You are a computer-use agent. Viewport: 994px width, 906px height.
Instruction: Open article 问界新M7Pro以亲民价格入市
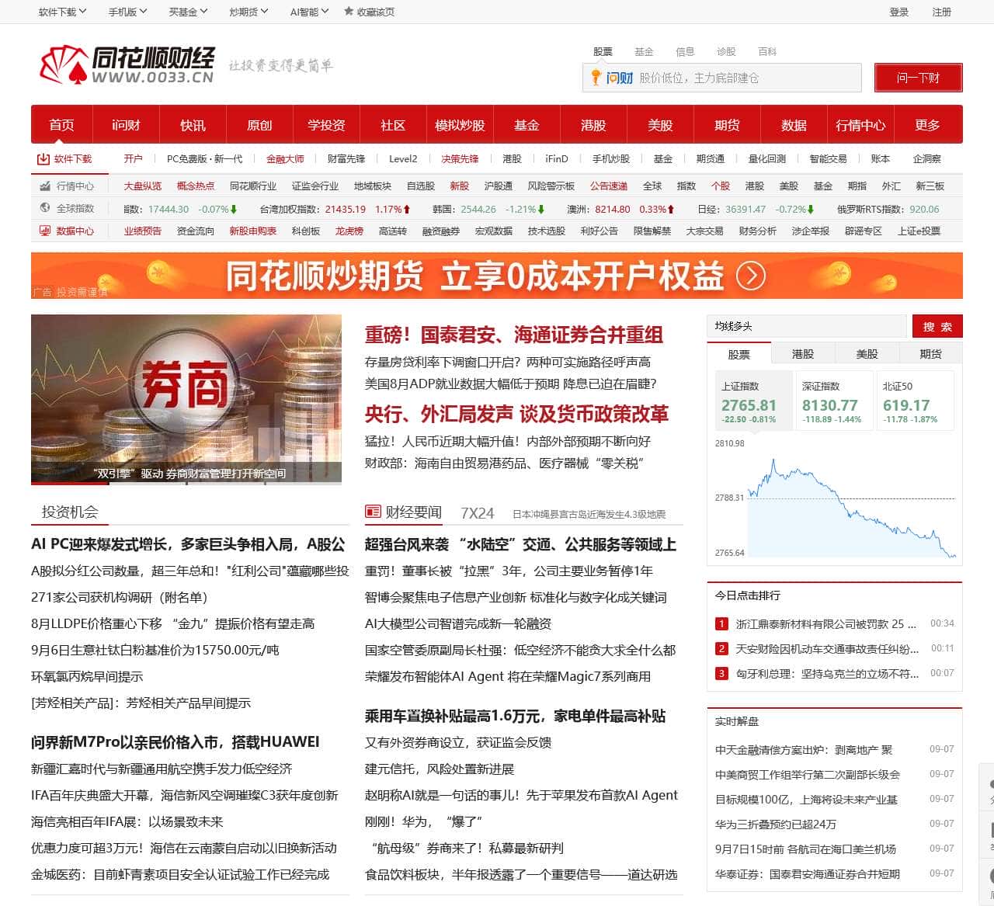[175, 742]
